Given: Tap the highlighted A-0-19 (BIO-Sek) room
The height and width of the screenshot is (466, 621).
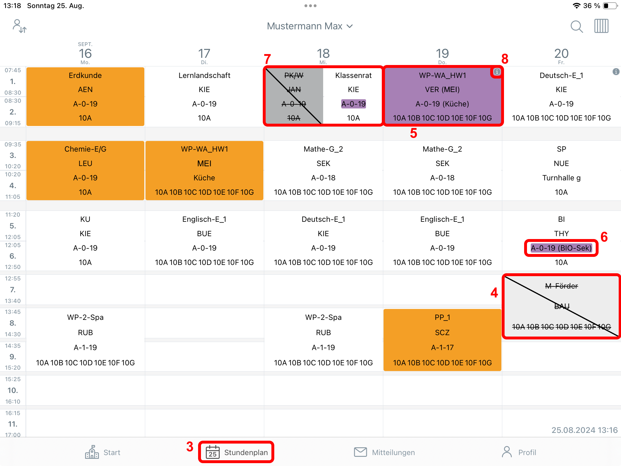Looking at the screenshot, I should coord(561,248).
